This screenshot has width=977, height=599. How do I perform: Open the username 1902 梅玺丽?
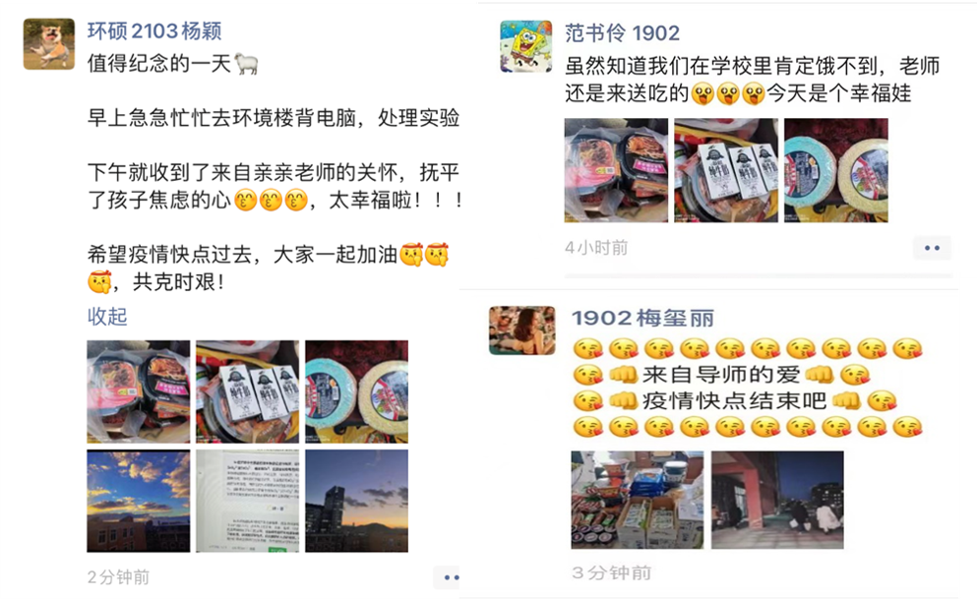tap(643, 318)
